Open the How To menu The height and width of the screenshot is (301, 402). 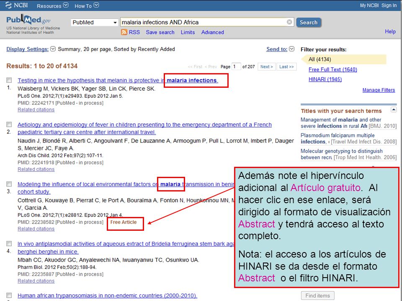click(x=83, y=6)
